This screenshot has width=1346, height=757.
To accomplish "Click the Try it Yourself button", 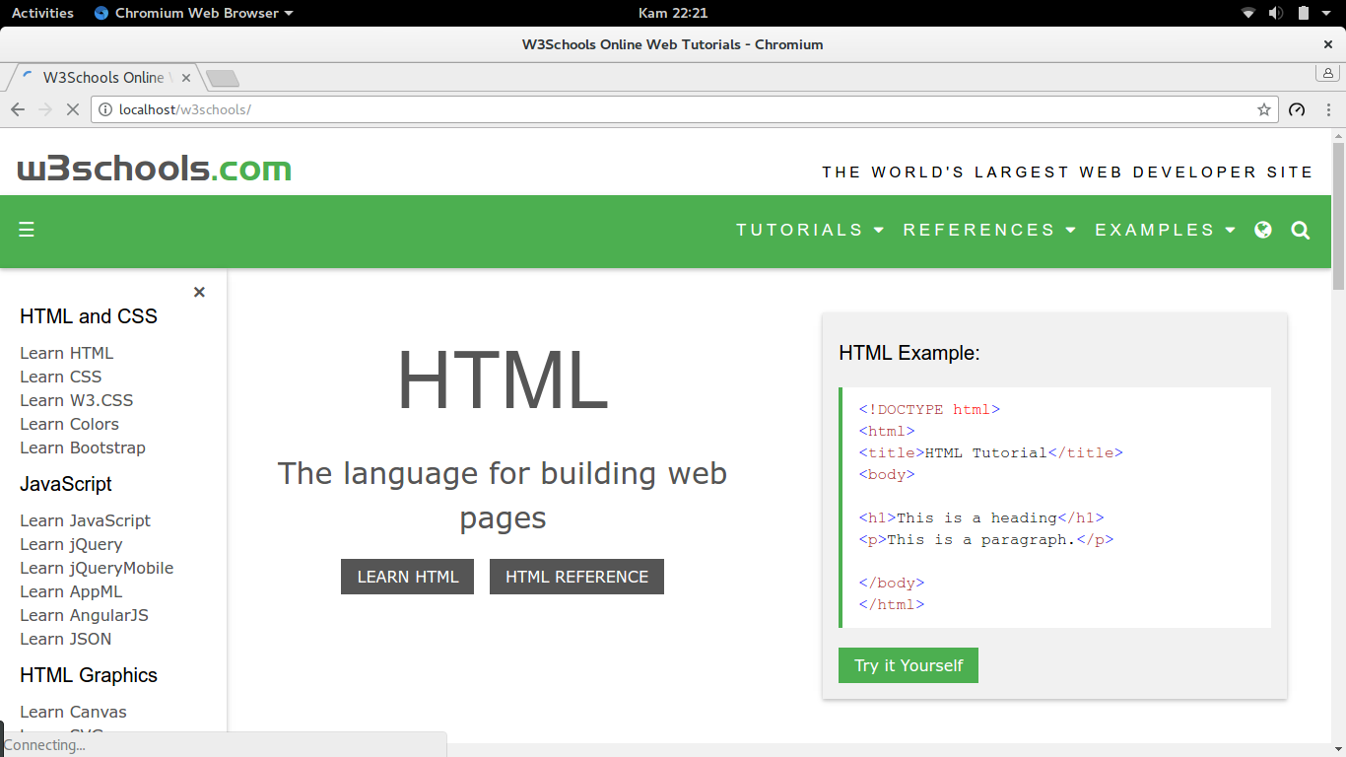I will point(909,665).
